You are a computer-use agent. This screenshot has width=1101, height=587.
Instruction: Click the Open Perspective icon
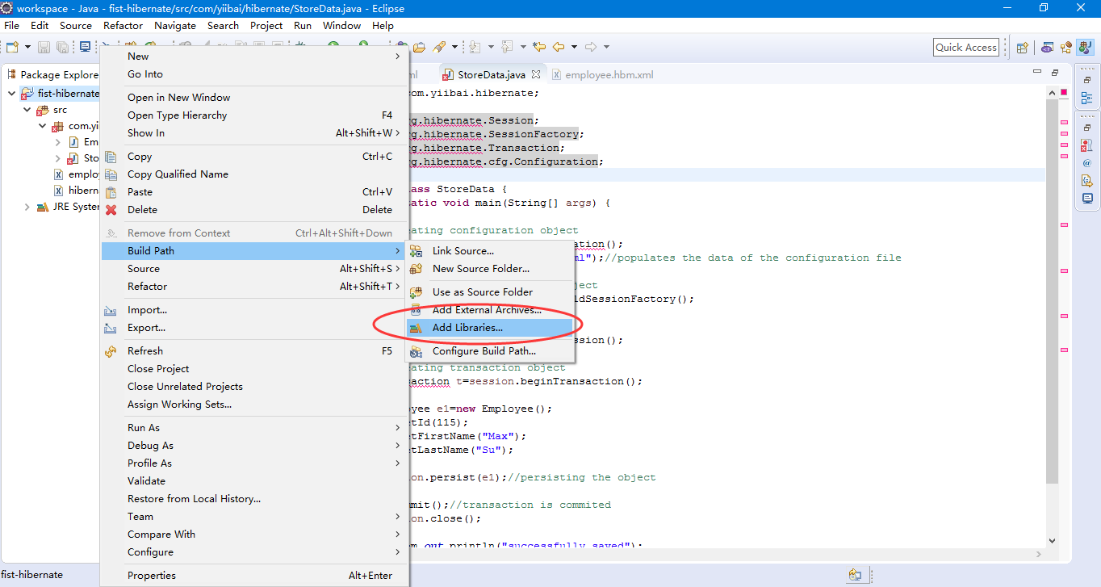point(1023,48)
